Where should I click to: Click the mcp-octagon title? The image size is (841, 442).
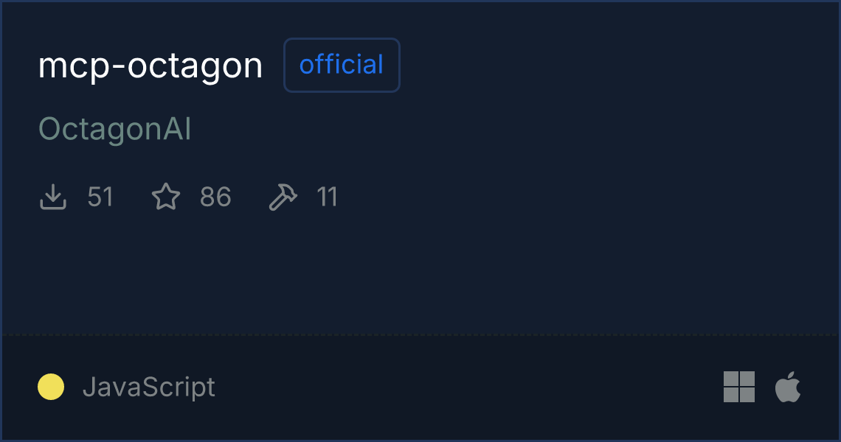pos(150,64)
